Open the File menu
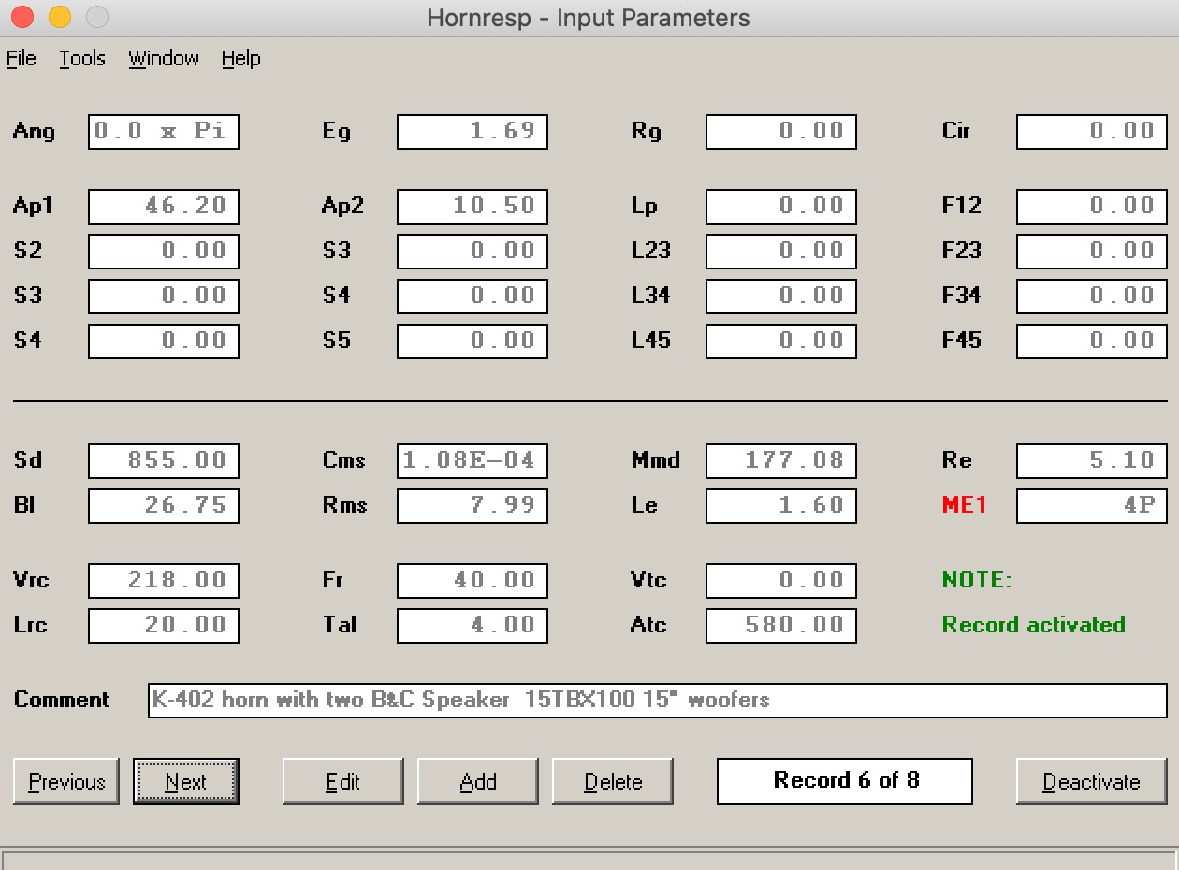The image size is (1179, 870). click(x=22, y=58)
